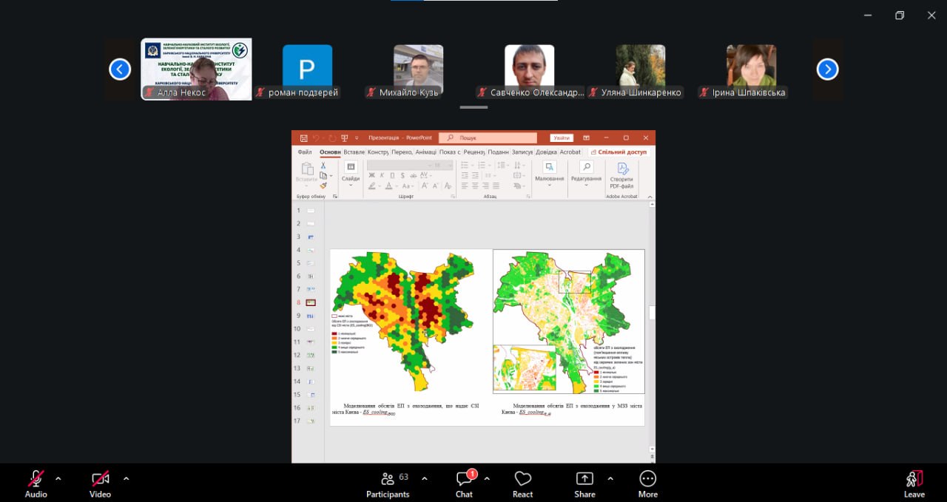
Task: Click the bulleted list icon
Action: tap(465, 165)
